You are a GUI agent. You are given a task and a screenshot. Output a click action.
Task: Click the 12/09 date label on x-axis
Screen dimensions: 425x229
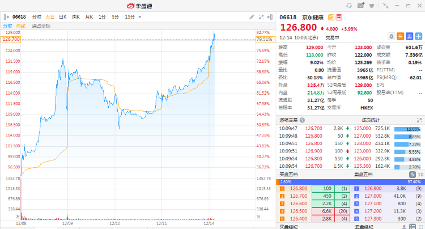(x=67, y=223)
